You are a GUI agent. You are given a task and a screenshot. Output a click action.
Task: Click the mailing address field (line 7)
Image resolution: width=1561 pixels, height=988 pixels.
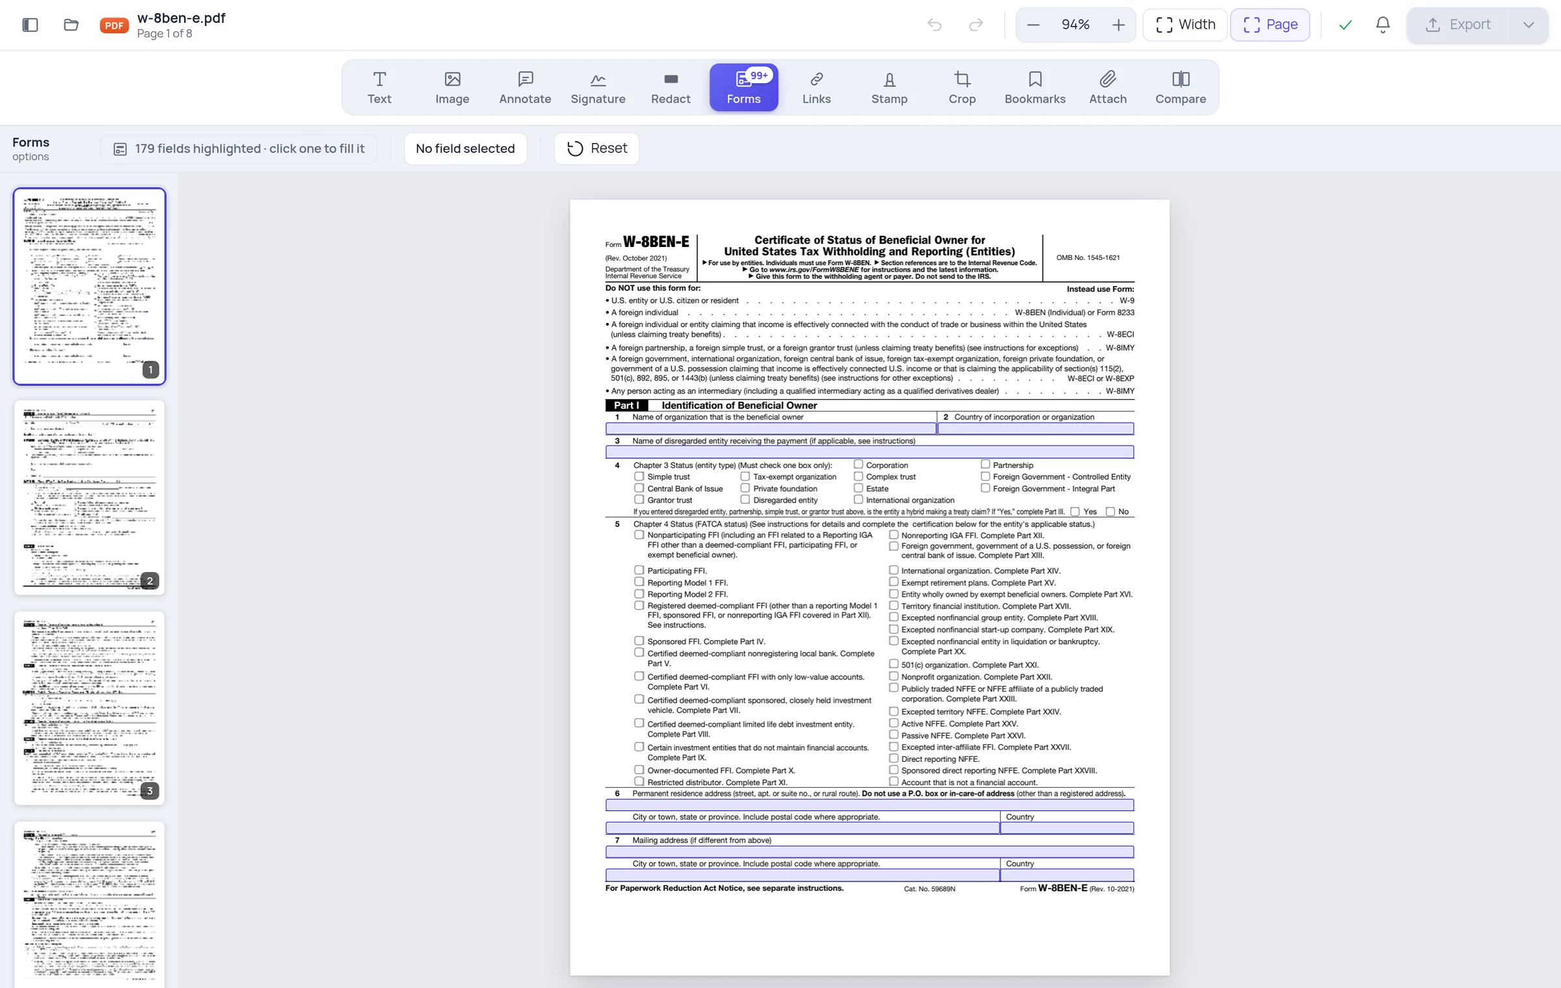(870, 851)
